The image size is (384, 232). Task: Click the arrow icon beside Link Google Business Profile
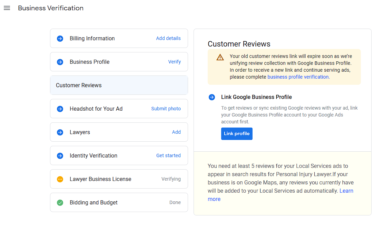click(212, 97)
